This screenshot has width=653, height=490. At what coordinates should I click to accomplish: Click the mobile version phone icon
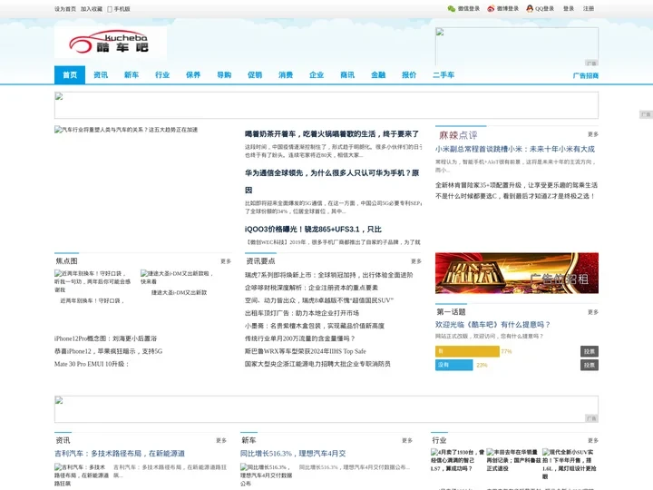coord(110,9)
